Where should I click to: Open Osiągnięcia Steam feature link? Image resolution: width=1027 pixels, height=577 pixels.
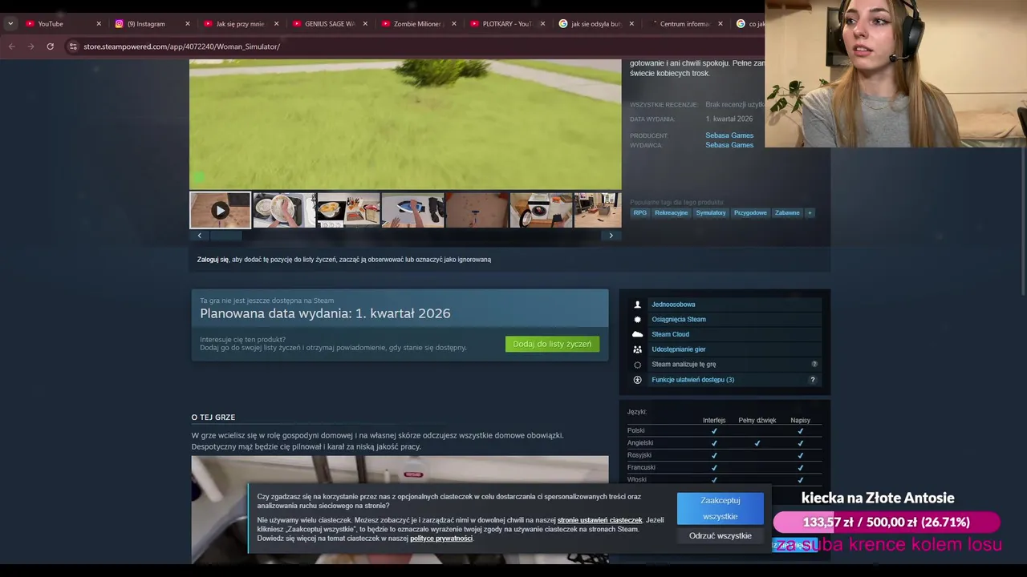[679, 320]
